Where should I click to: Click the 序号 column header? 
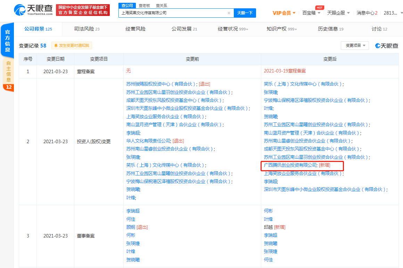point(28,59)
